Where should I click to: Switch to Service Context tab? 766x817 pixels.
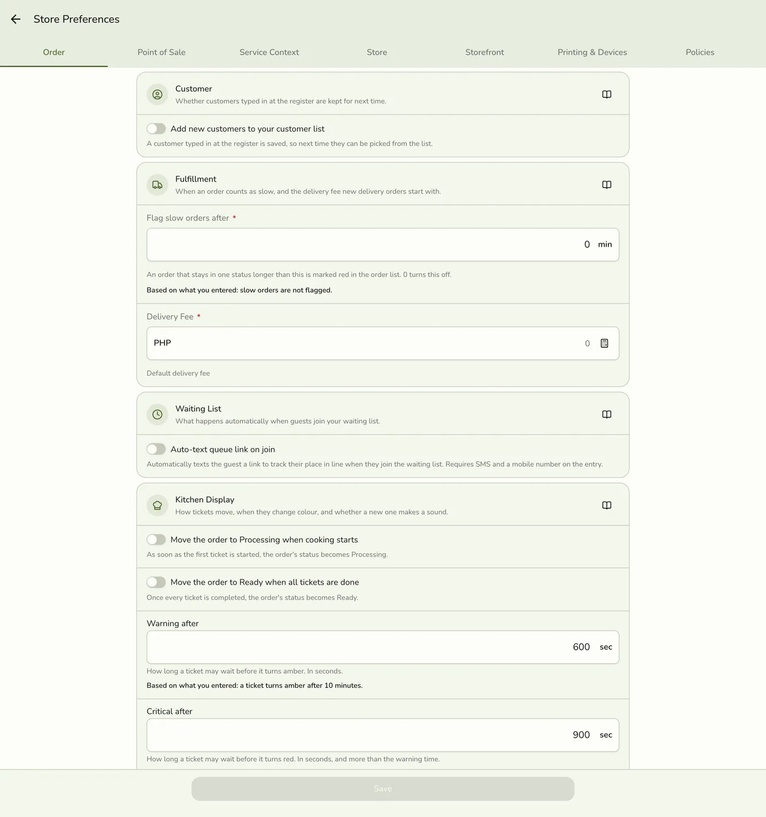pos(269,52)
